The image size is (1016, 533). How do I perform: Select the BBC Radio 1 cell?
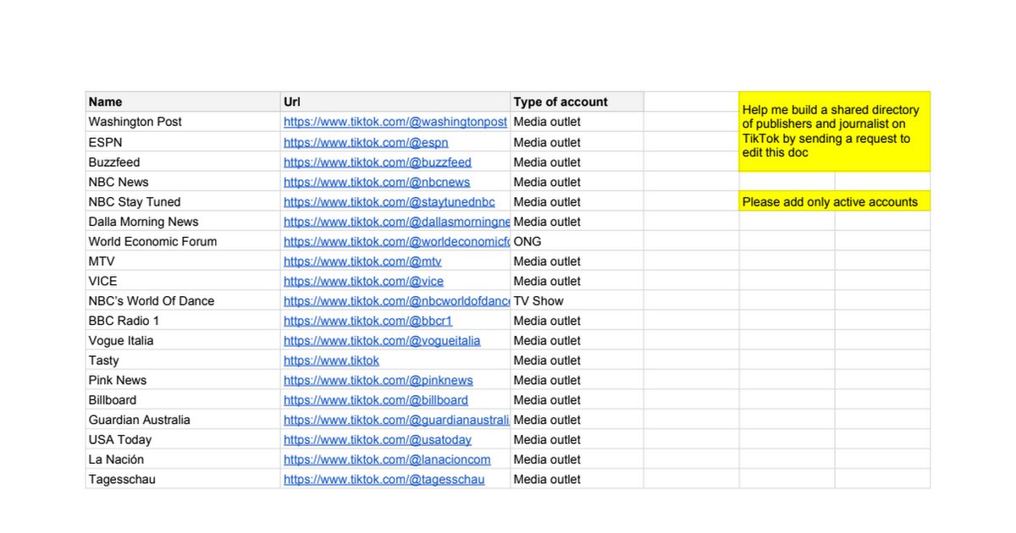(183, 321)
